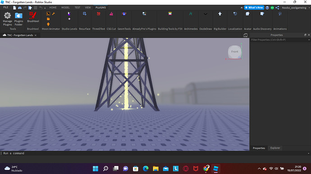Click the What's New button
This screenshot has height=174, width=311.
pyautogui.click(x=254, y=8)
